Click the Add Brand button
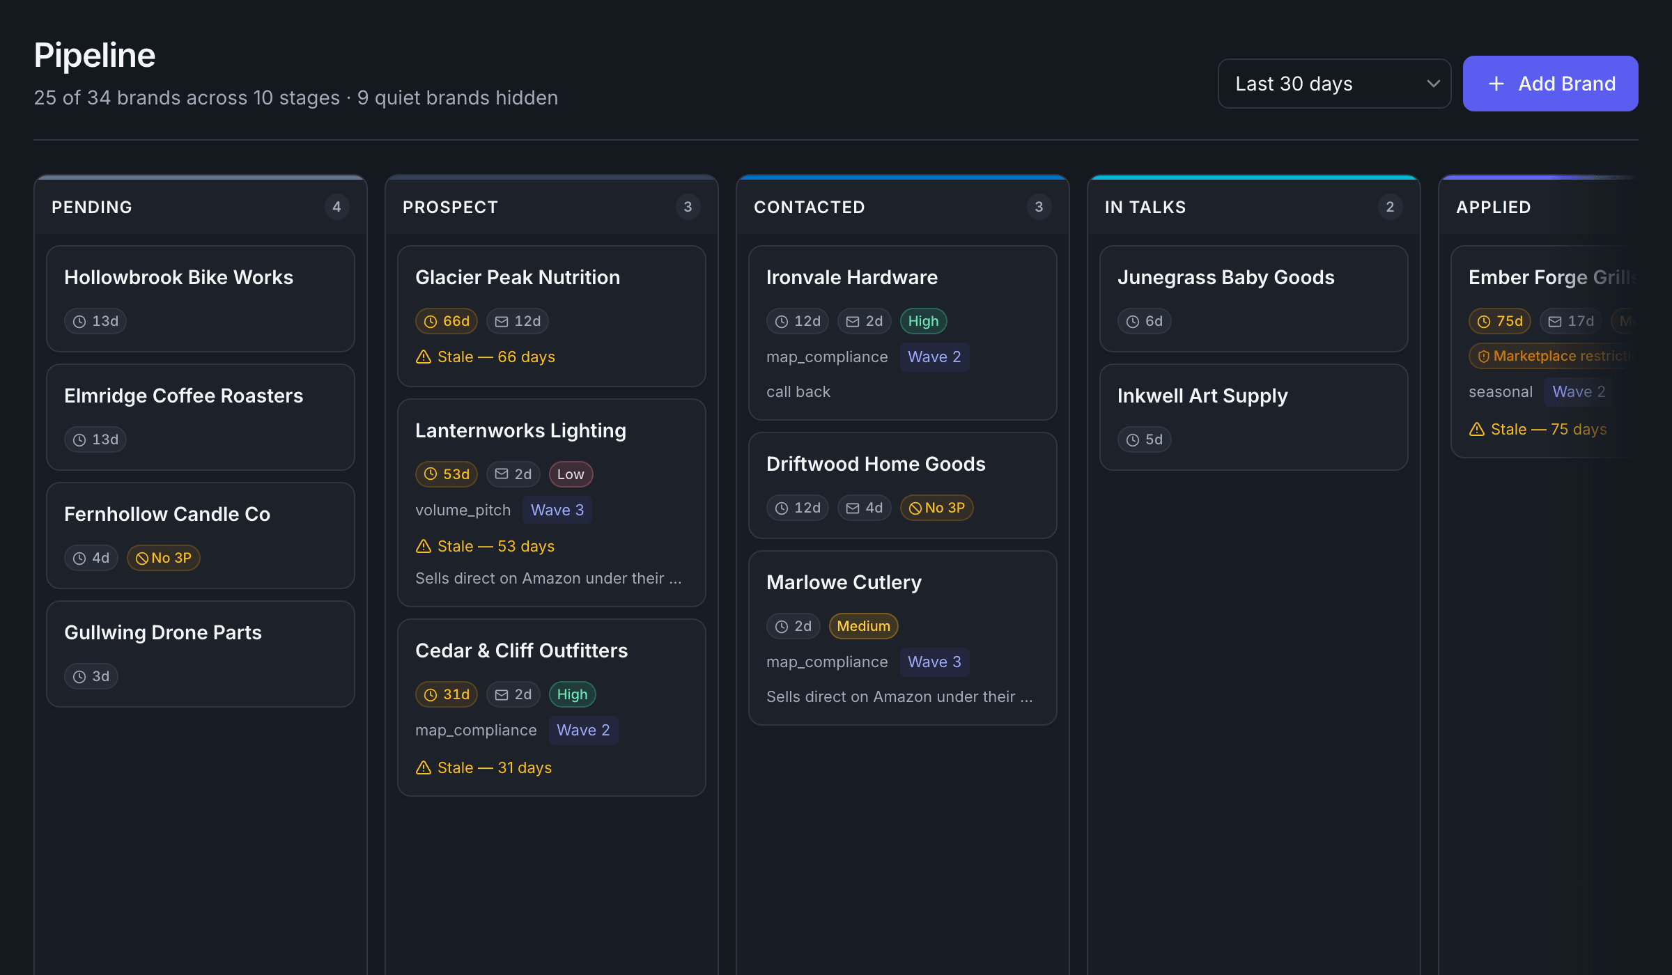This screenshot has width=1672, height=975. coord(1550,84)
